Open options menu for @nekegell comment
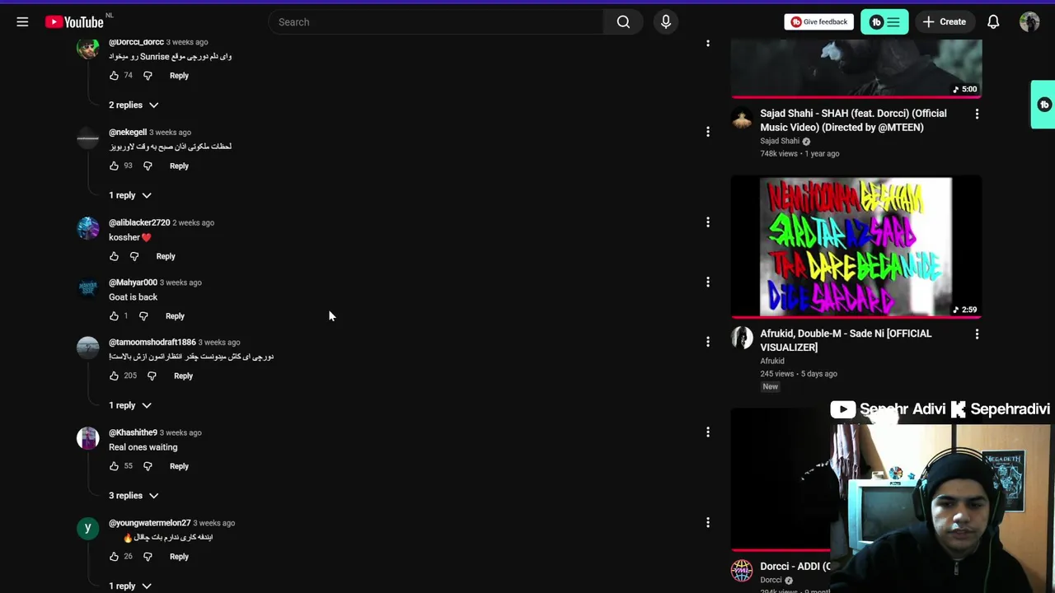This screenshot has width=1055, height=593. pyautogui.click(x=707, y=132)
